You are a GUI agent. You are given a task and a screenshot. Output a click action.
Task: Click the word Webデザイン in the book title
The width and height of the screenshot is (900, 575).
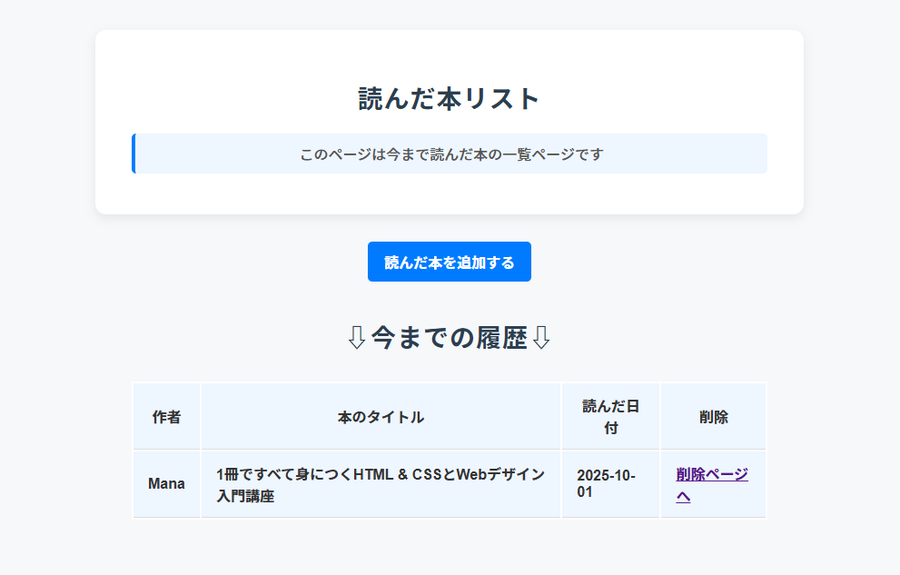pyautogui.click(x=499, y=475)
